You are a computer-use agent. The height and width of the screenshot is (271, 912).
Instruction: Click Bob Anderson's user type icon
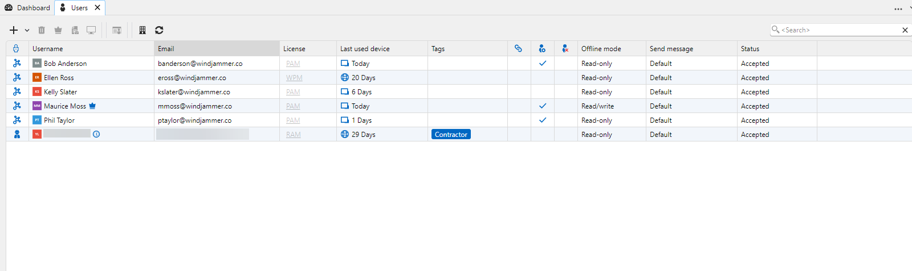click(x=17, y=63)
